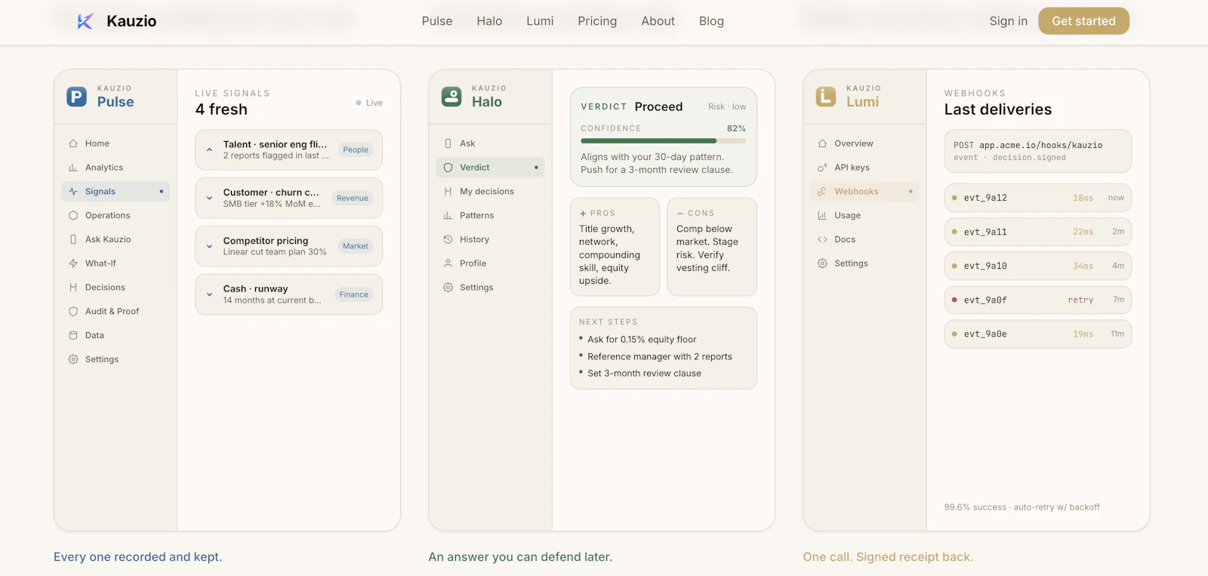This screenshot has width=1208, height=576.
Task: Click the My decisions icon in Halo
Action: point(448,192)
